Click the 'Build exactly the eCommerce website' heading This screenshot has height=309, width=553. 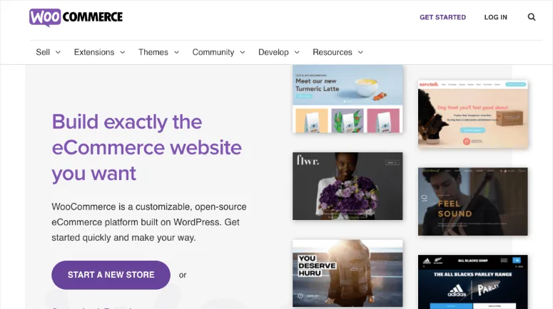(x=147, y=147)
